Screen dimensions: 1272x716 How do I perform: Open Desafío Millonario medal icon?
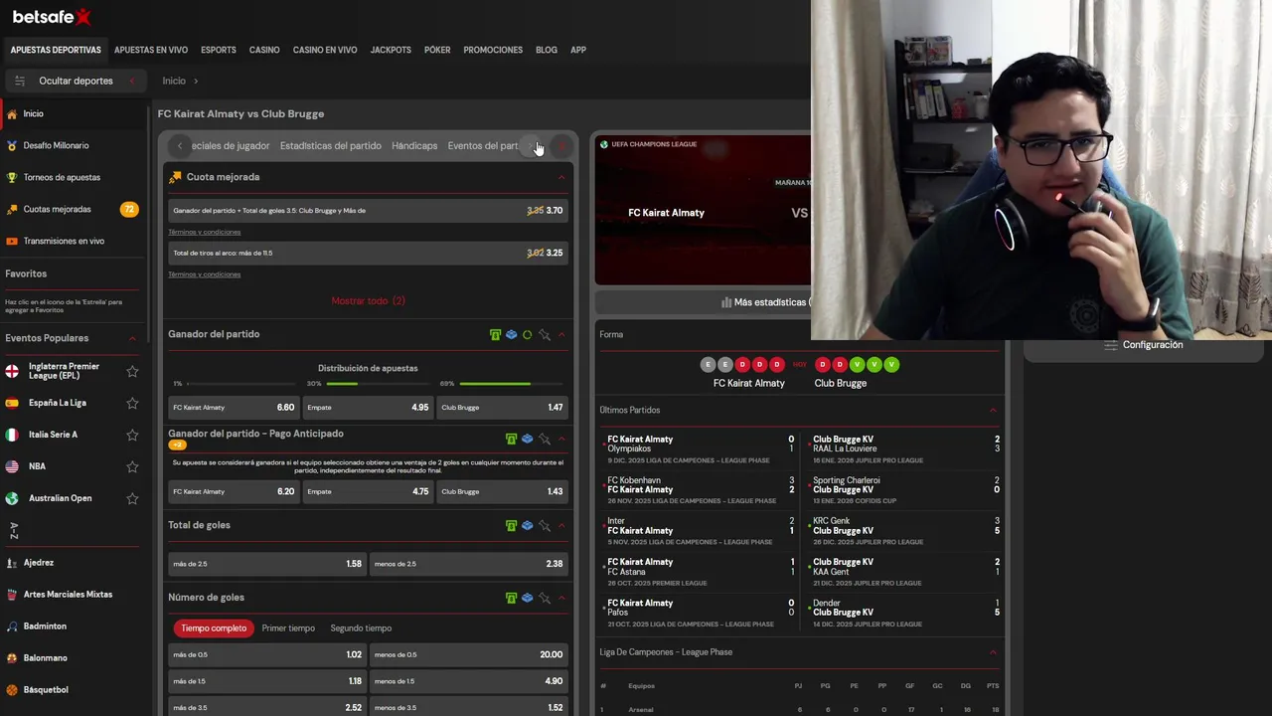click(x=12, y=146)
